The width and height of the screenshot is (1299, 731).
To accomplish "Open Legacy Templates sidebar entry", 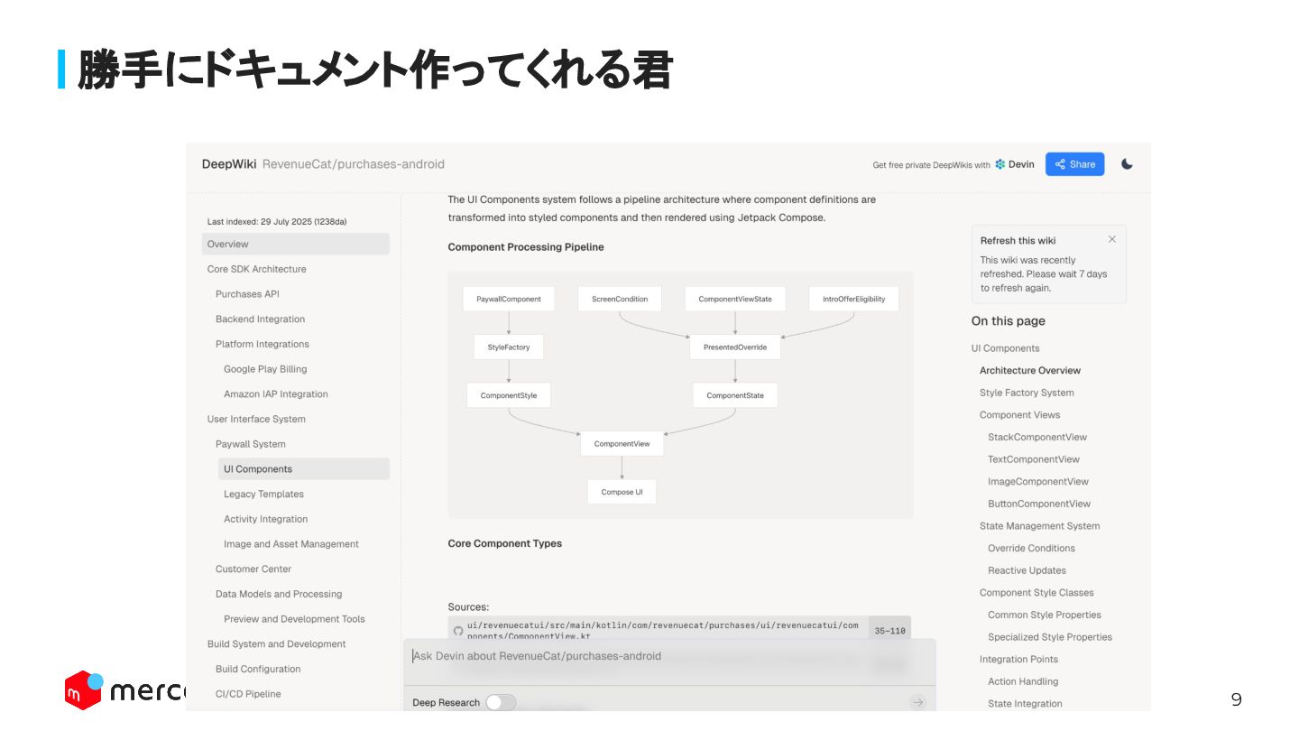I will [263, 495].
